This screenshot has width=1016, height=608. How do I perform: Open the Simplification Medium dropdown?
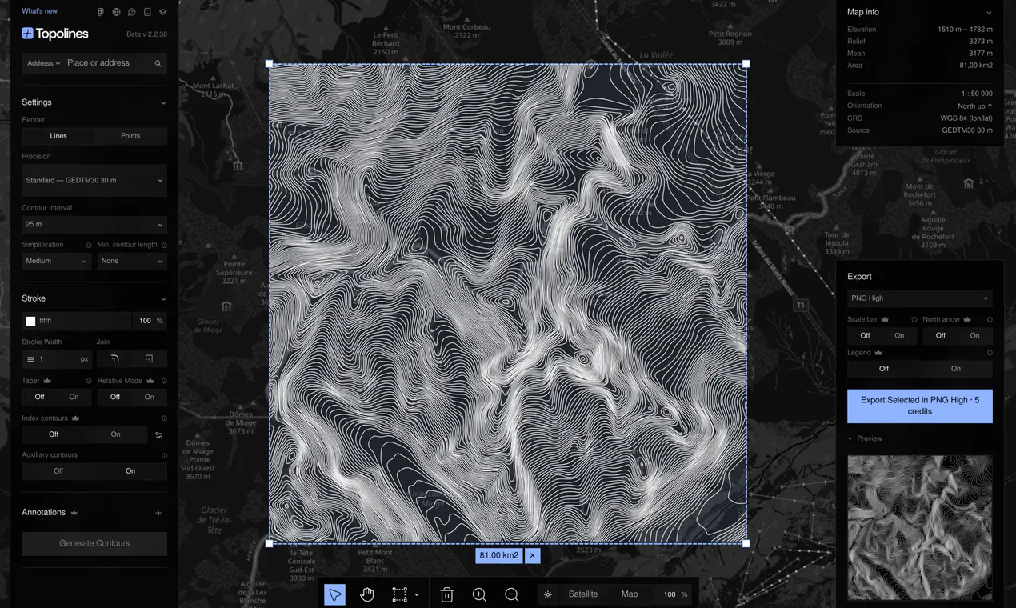coord(56,261)
